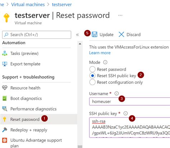The image size is (170, 148).
Task: Click the sidebar scrollbar thumb
Action: (x=80, y=147)
